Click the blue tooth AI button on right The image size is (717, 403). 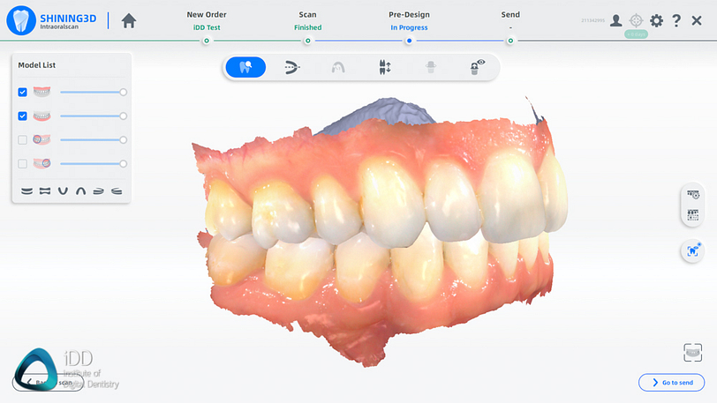pyautogui.click(x=692, y=250)
